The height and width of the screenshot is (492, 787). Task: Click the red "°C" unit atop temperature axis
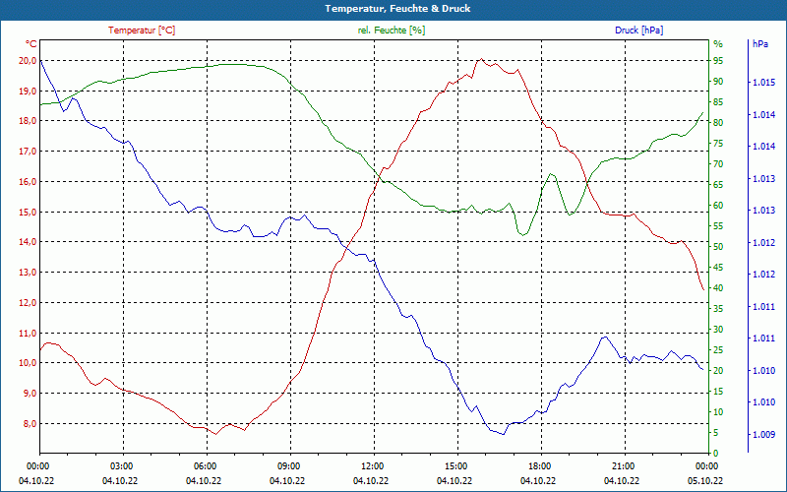click(31, 44)
